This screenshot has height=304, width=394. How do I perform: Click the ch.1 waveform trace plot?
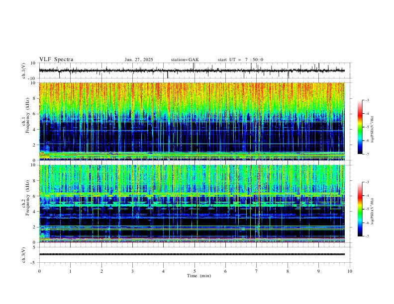point(192,71)
